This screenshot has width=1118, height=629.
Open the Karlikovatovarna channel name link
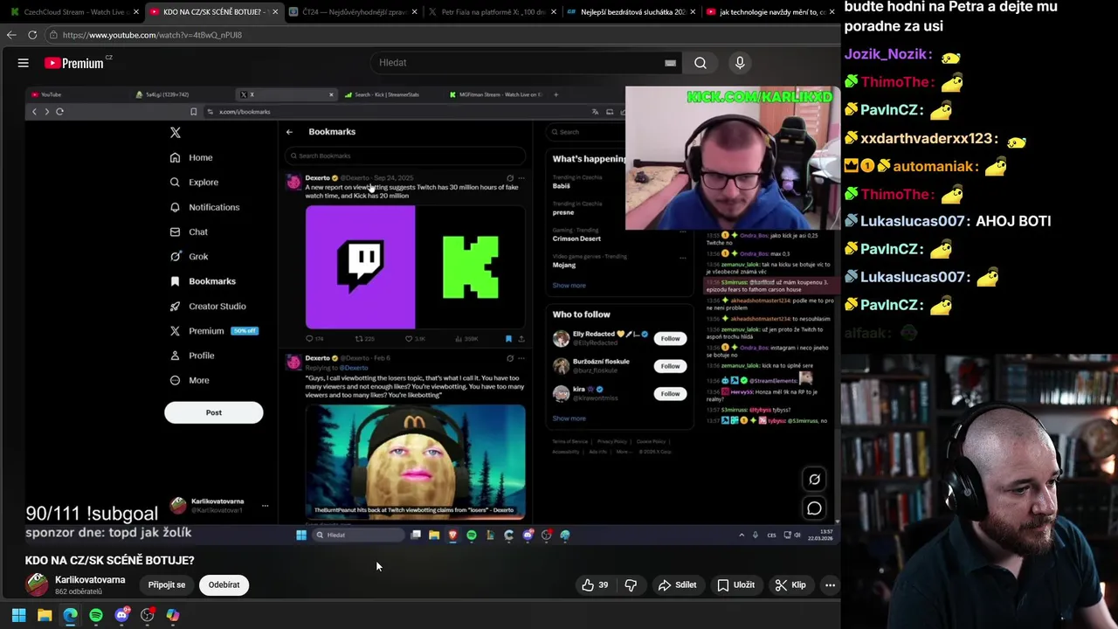point(90,580)
